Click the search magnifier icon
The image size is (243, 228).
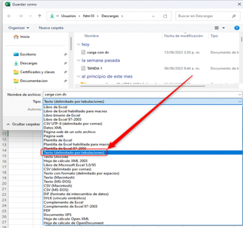tap(234, 16)
